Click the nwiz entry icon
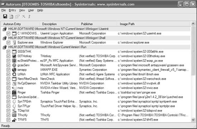Screen dimensions: 197x129 pyautogui.click(x=14, y=88)
